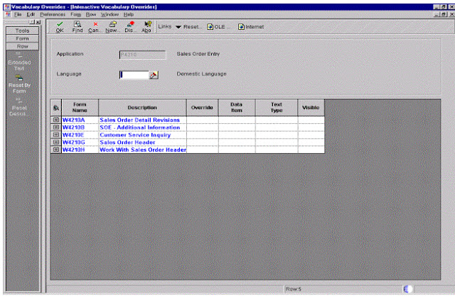Screen dimensions: 455x299
Task: Close the sidebar panel with its X
Action: [38, 22]
